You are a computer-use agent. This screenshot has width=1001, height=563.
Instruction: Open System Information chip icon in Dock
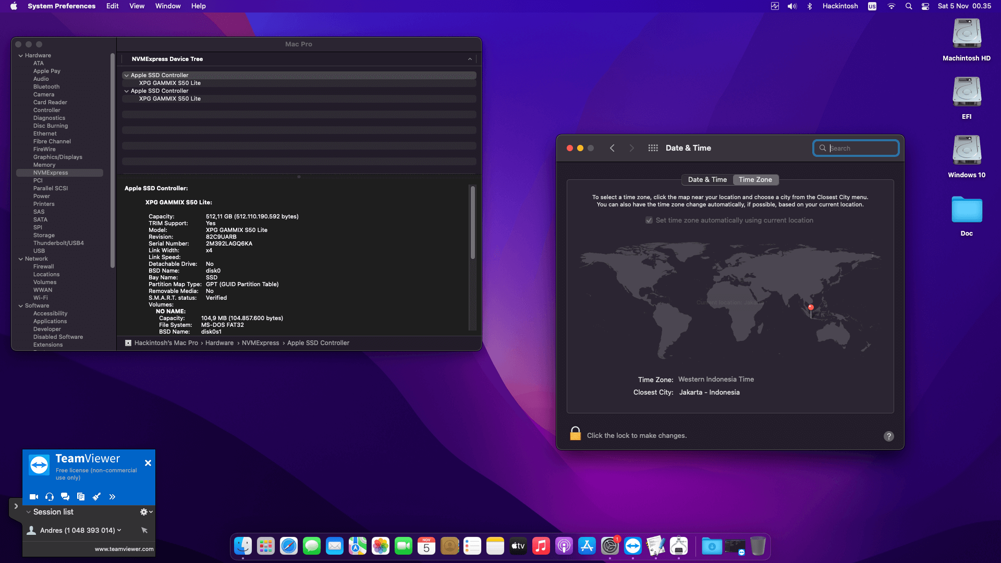(679, 546)
